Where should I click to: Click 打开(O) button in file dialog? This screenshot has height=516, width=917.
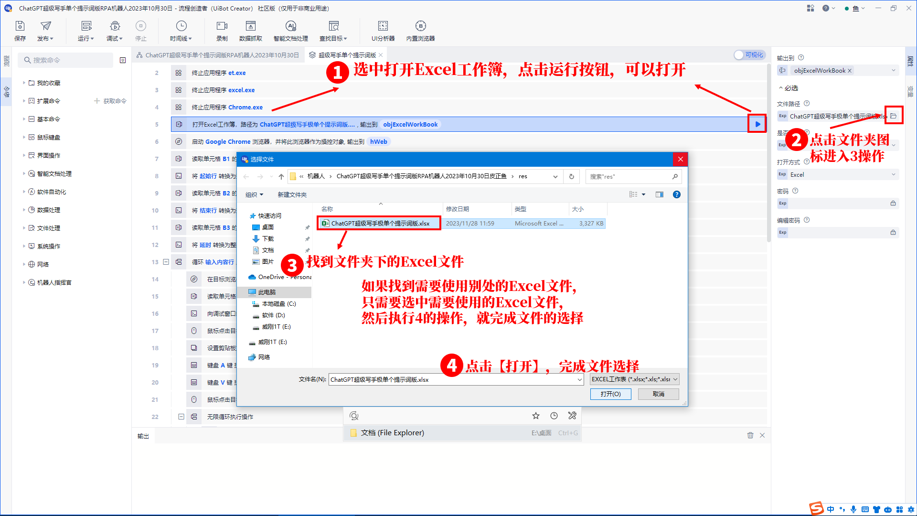point(610,394)
